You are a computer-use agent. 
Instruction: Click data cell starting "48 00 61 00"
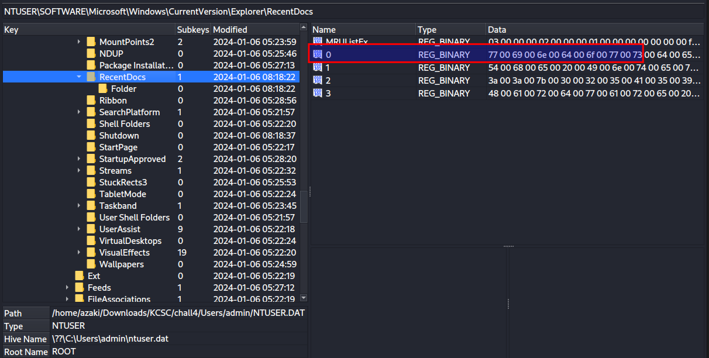coord(595,93)
